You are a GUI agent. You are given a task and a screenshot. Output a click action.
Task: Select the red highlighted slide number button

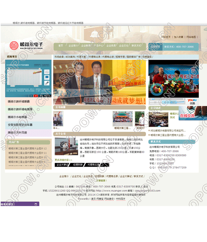point(36,96)
